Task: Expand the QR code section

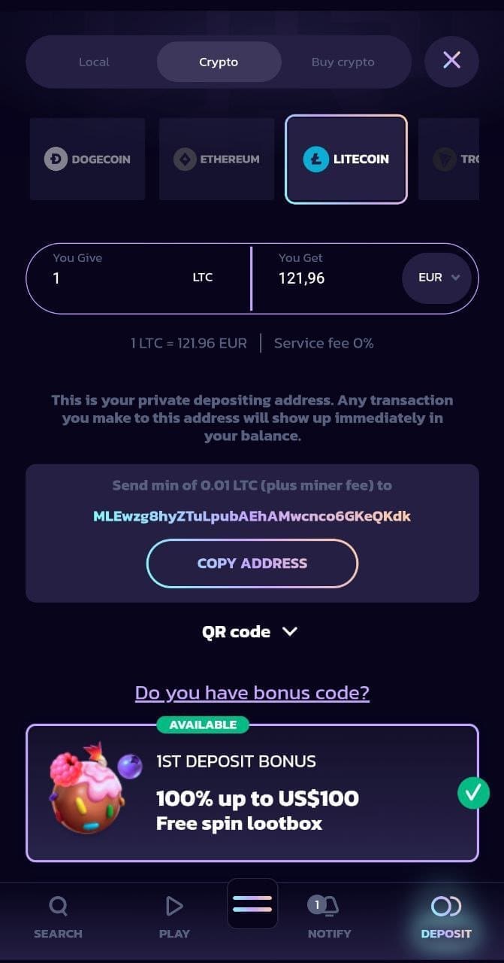Action: pyautogui.click(x=250, y=632)
